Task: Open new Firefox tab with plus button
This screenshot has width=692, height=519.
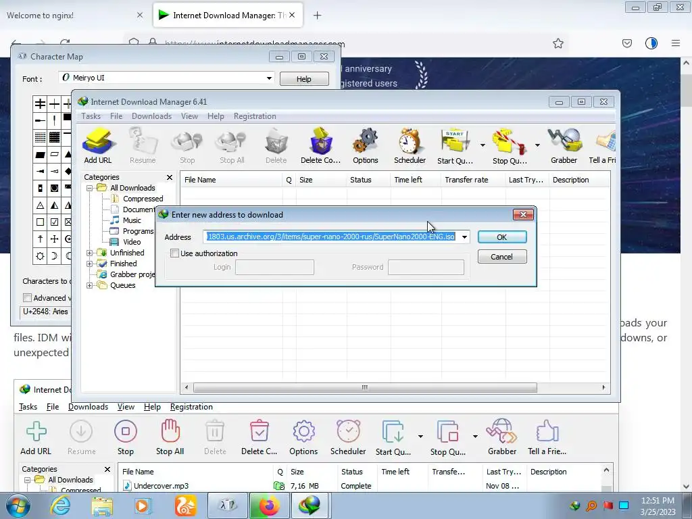Action: (x=317, y=16)
